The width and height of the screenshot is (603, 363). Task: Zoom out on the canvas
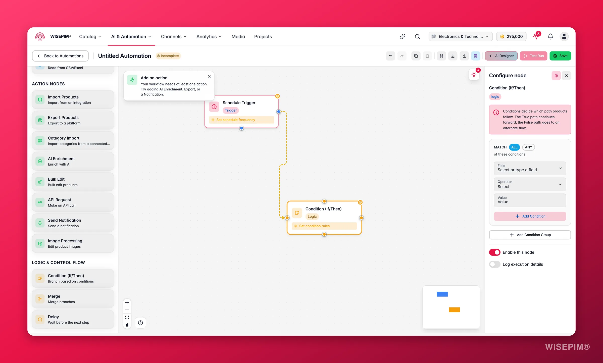tap(127, 310)
